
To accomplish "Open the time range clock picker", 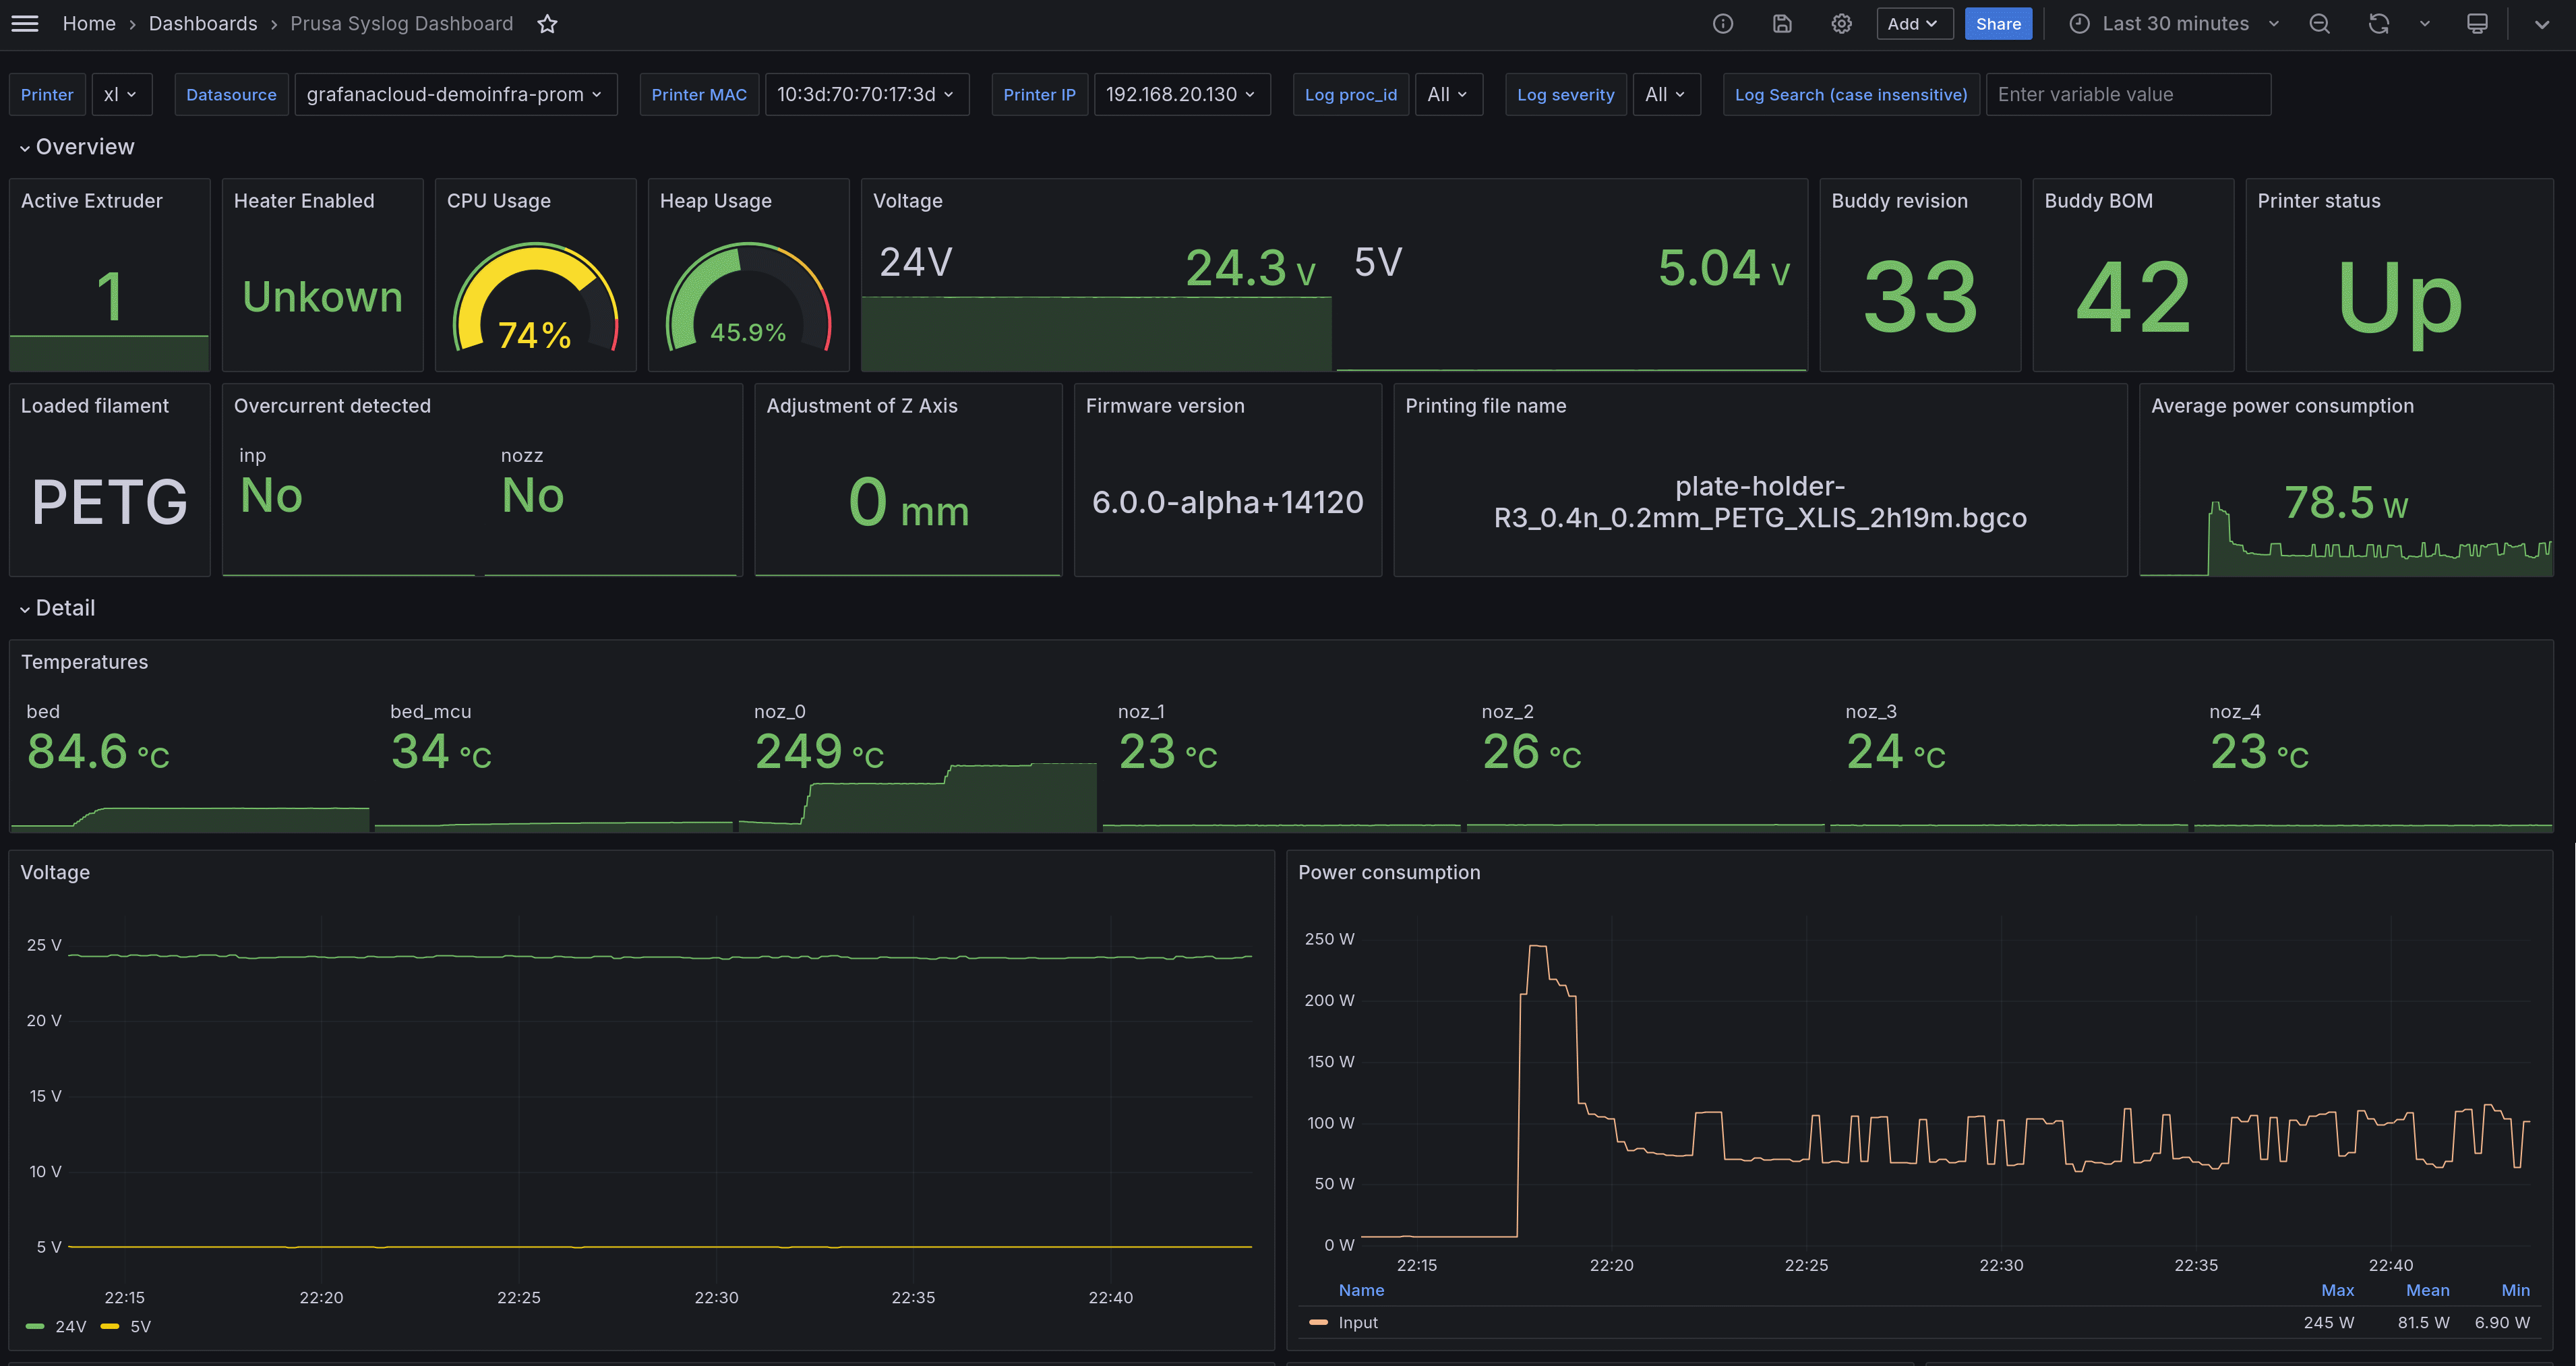I will pos(2079,23).
